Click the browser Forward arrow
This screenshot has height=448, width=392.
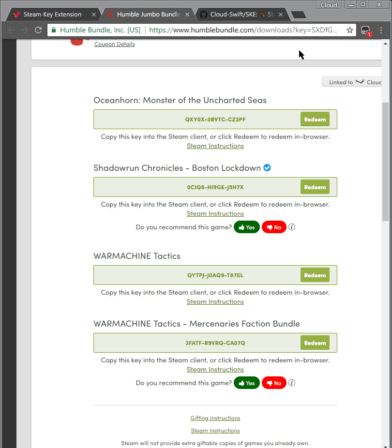(25, 30)
